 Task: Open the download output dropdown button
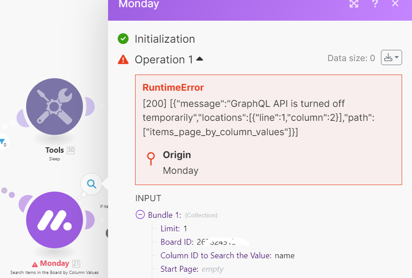point(391,57)
